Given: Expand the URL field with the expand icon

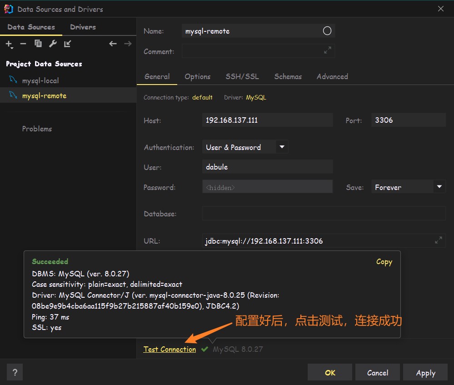Looking at the screenshot, I should click(438, 240).
